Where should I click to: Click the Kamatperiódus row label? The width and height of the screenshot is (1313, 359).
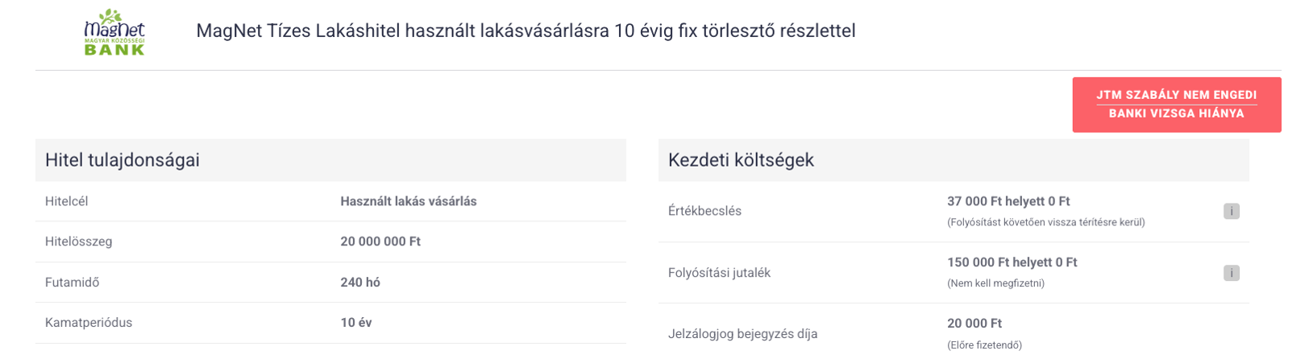tap(89, 323)
